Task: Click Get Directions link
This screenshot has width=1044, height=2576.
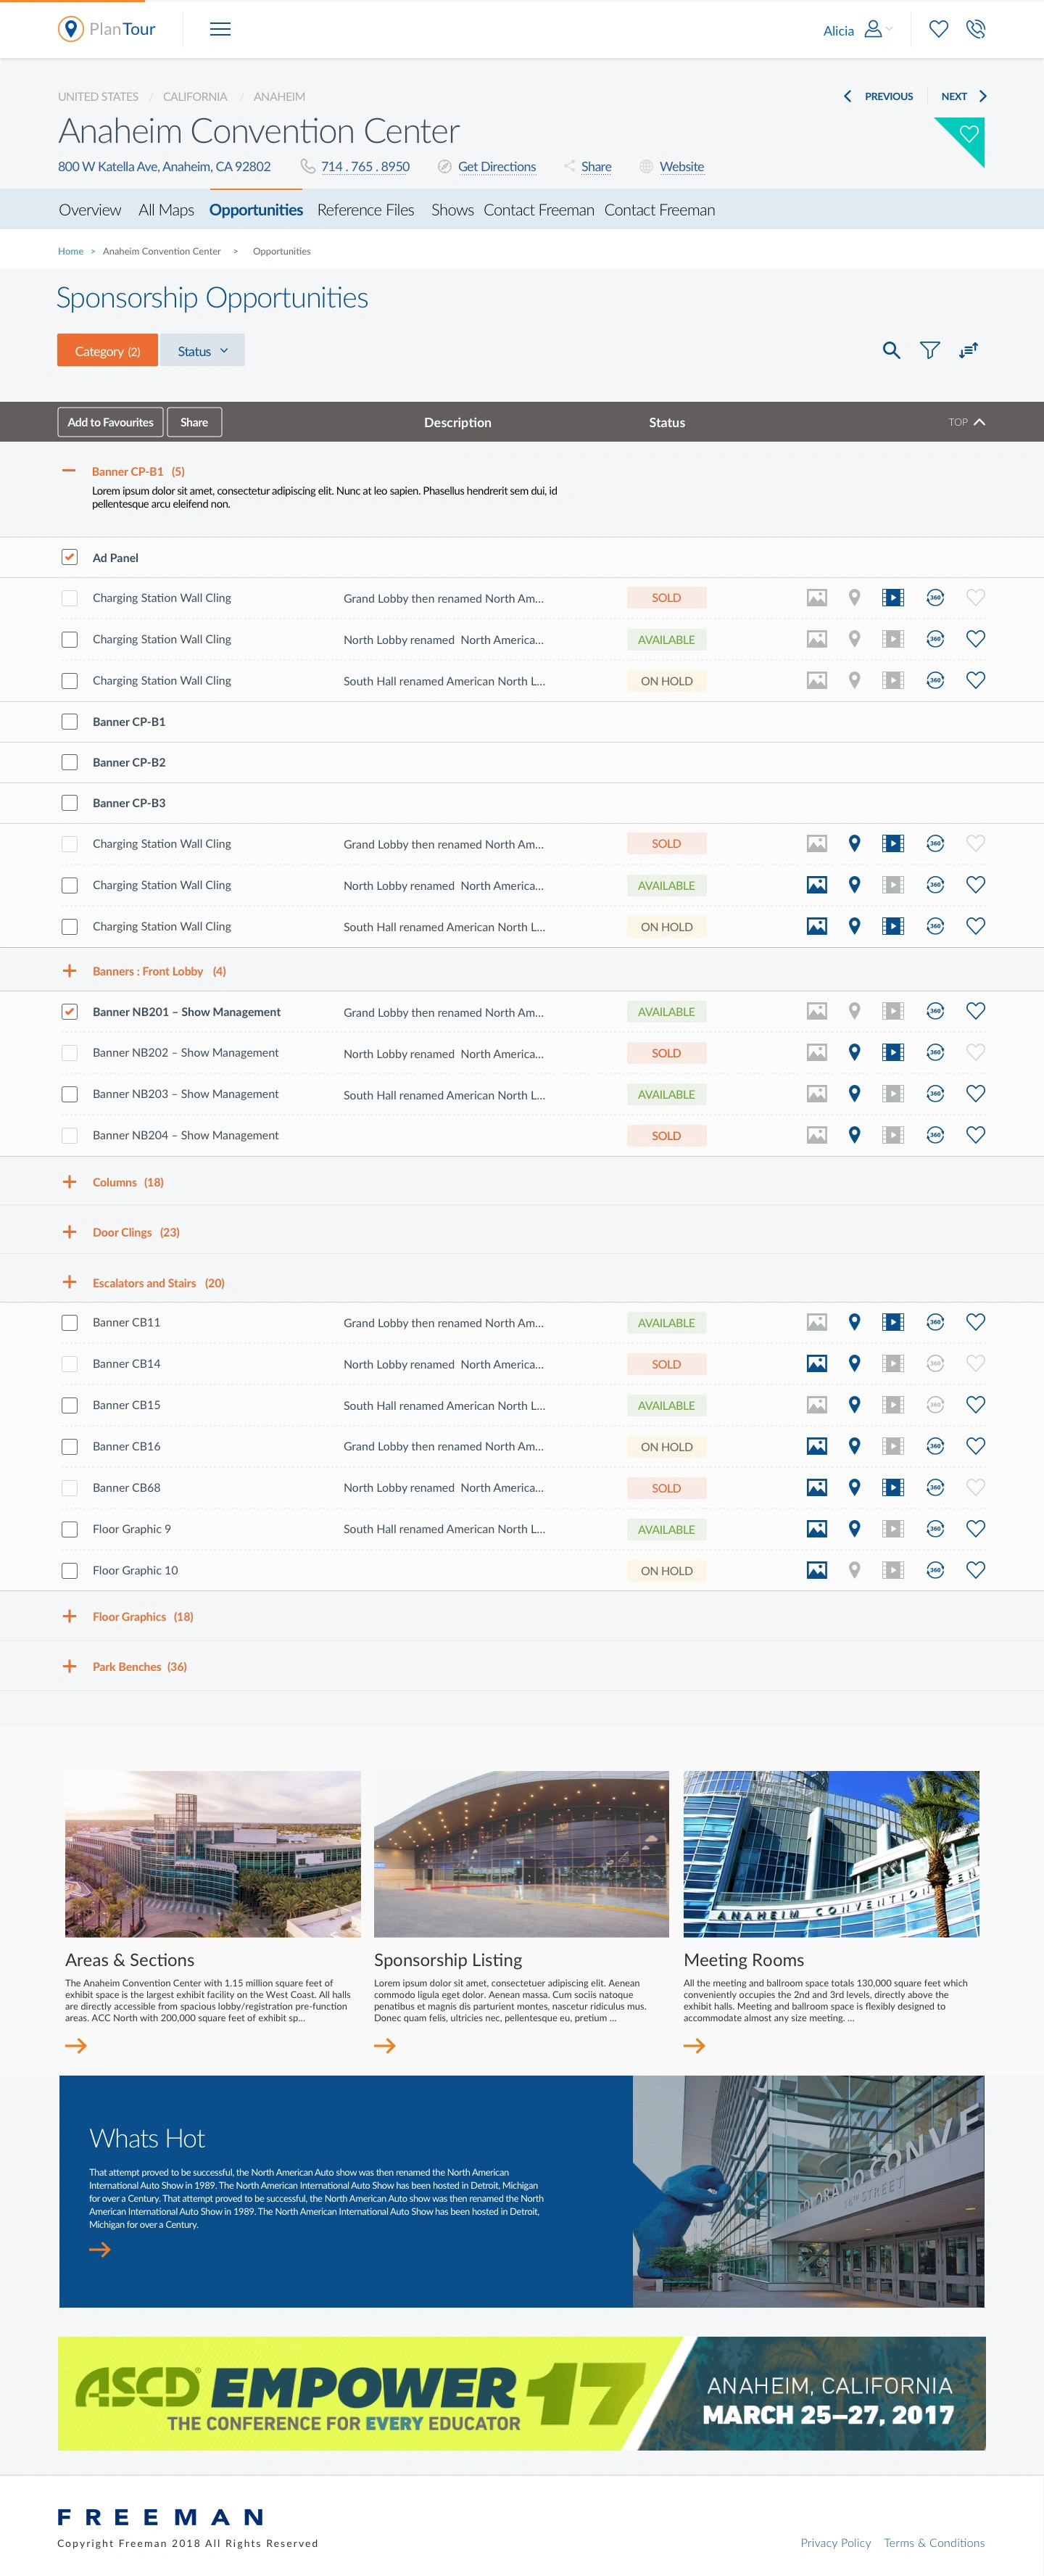Action: tap(496, 167)
